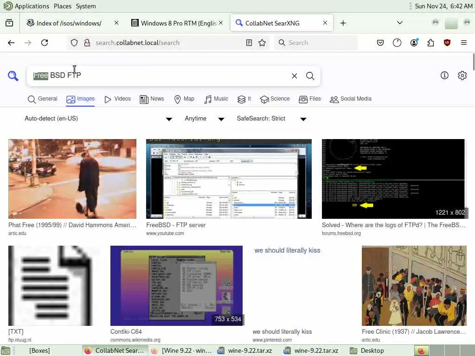Open the Pocket save icon
Viewport: 475px width, 356px height.
(380, 43)
